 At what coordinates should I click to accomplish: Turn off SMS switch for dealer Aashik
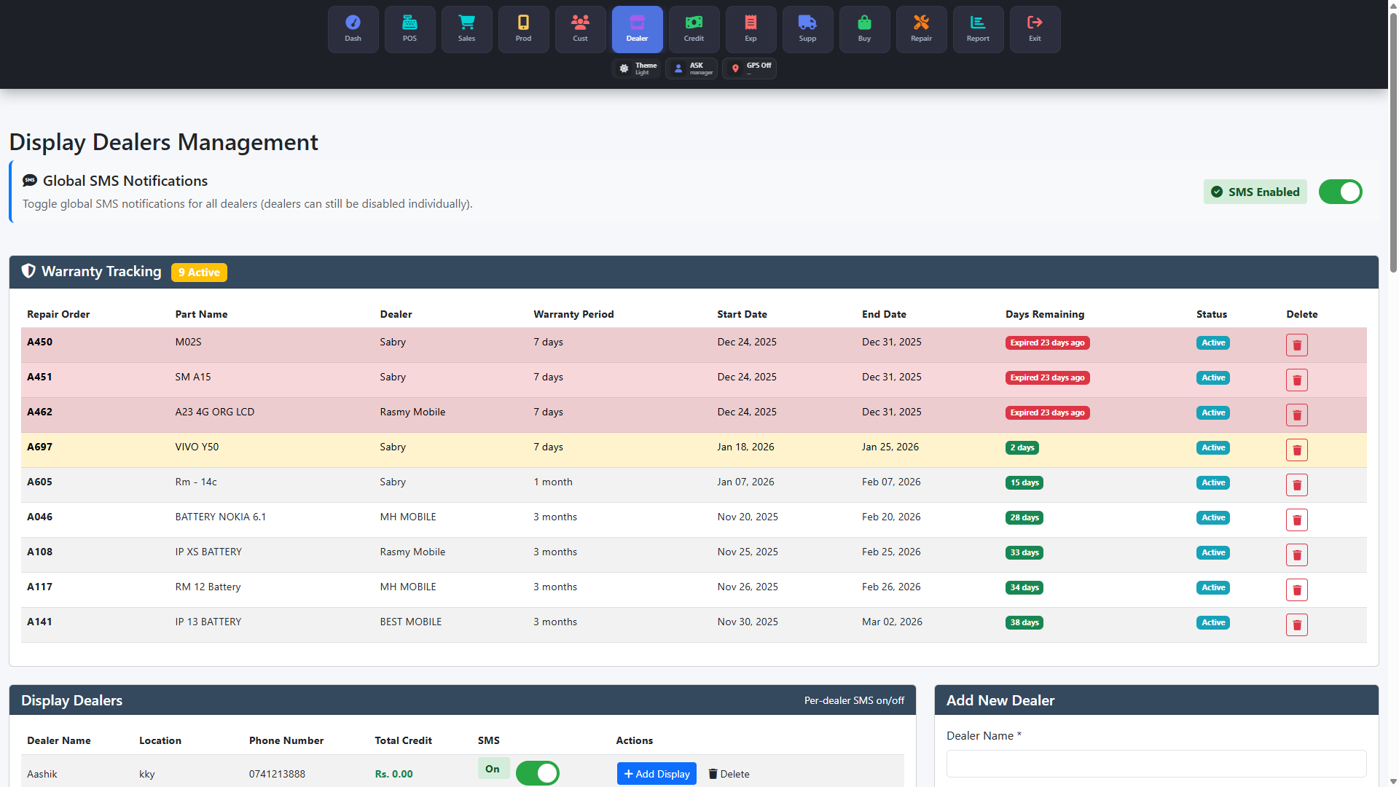coord(538,773)
